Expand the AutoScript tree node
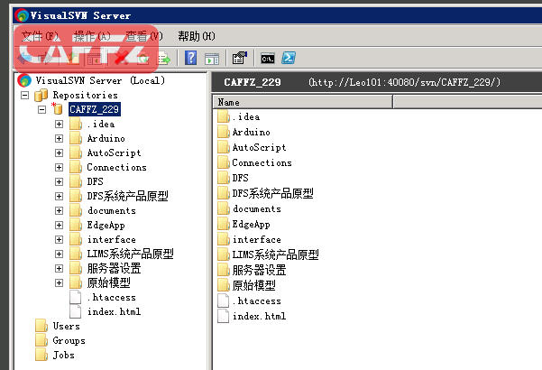The image size is (542, 370). (60, 153)
